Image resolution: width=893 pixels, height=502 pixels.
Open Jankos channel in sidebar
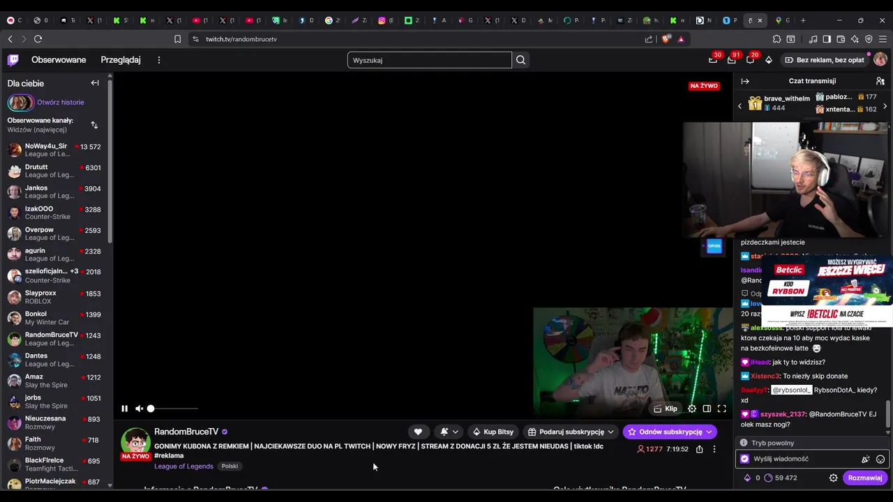coord(54,192)
